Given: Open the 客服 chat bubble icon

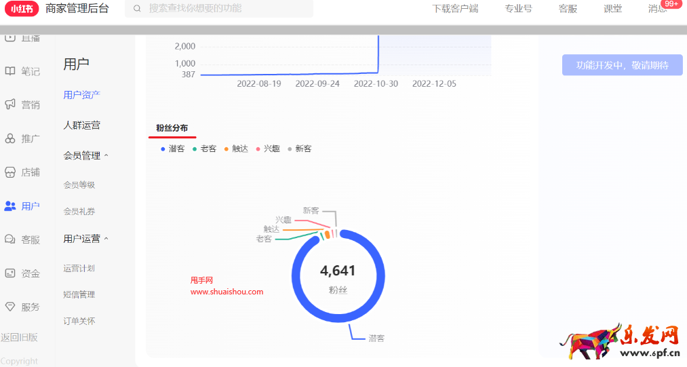Looking at the screenshot, I should pos(10,239).
